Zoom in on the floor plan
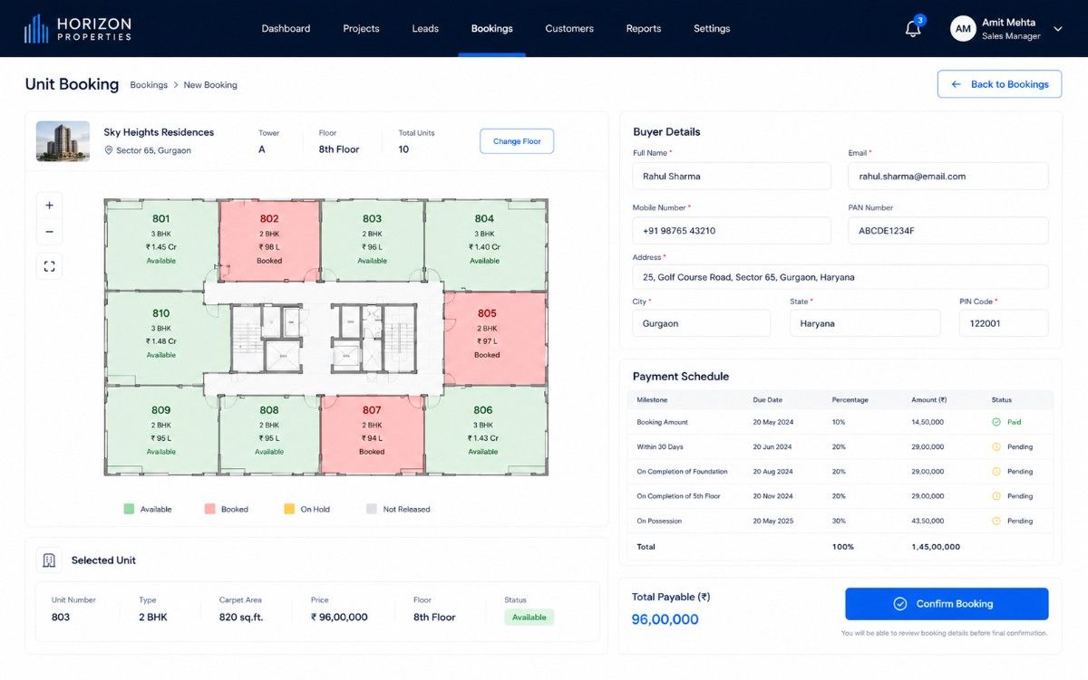The image size is (1088, 680). tap(49, 206)
